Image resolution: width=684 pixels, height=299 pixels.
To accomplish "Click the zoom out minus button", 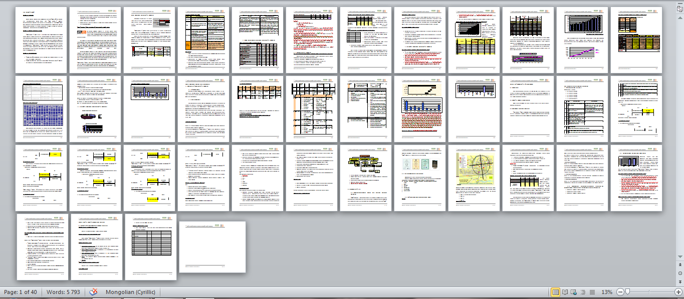I will [620, 292].
